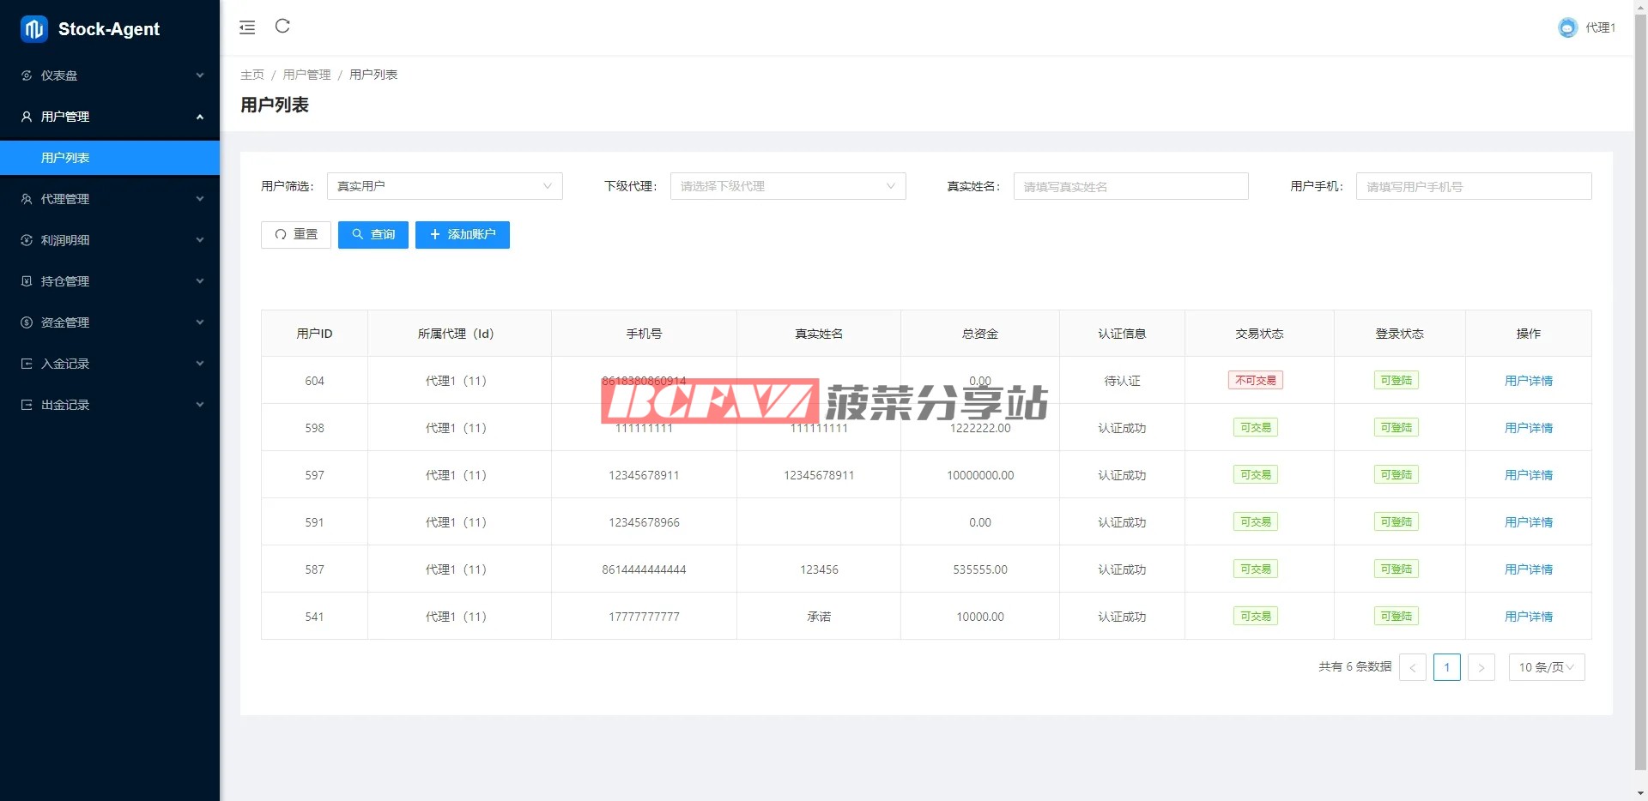Expand the 代理管理 sidebar menu
The height and width of the screenshot is (801, 1648).
pos(110,199)
